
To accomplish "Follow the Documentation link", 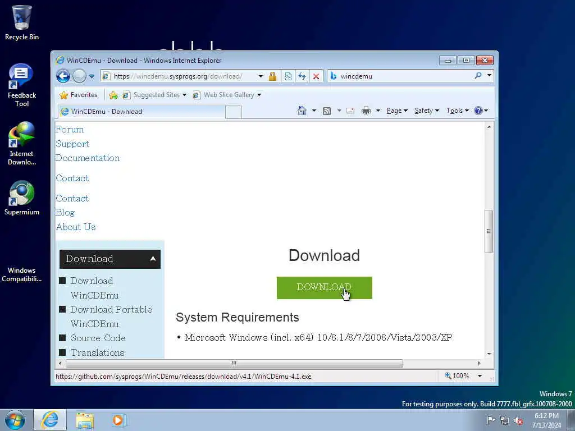I will pyautogui.click(x=88, y=158).
